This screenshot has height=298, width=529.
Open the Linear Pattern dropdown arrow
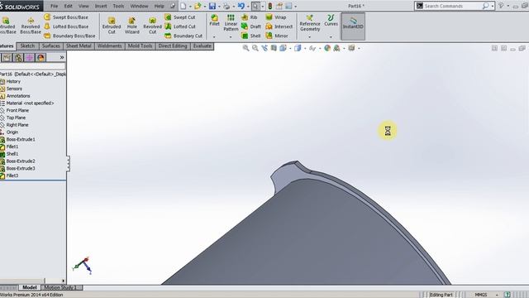231,36
